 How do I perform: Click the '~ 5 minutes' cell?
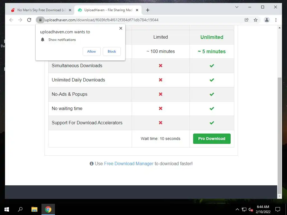[212, 52]
